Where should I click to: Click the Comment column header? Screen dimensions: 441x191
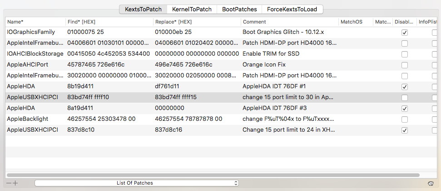click(289, 22)
